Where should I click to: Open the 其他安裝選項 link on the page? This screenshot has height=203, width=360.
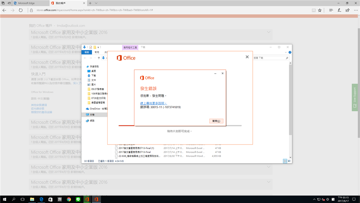point(39,105)
